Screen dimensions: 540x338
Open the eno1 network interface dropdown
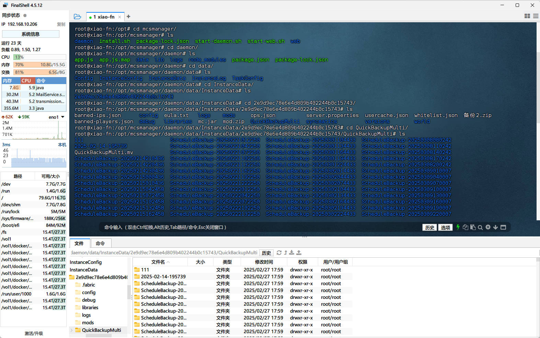57,117
